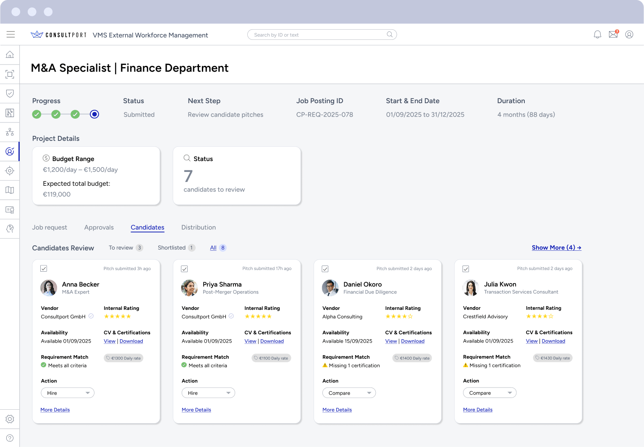Viewport: 644px width, 447px height.
Task: Open Julia Kwon's Compare action dropdown
Action: 490,392
